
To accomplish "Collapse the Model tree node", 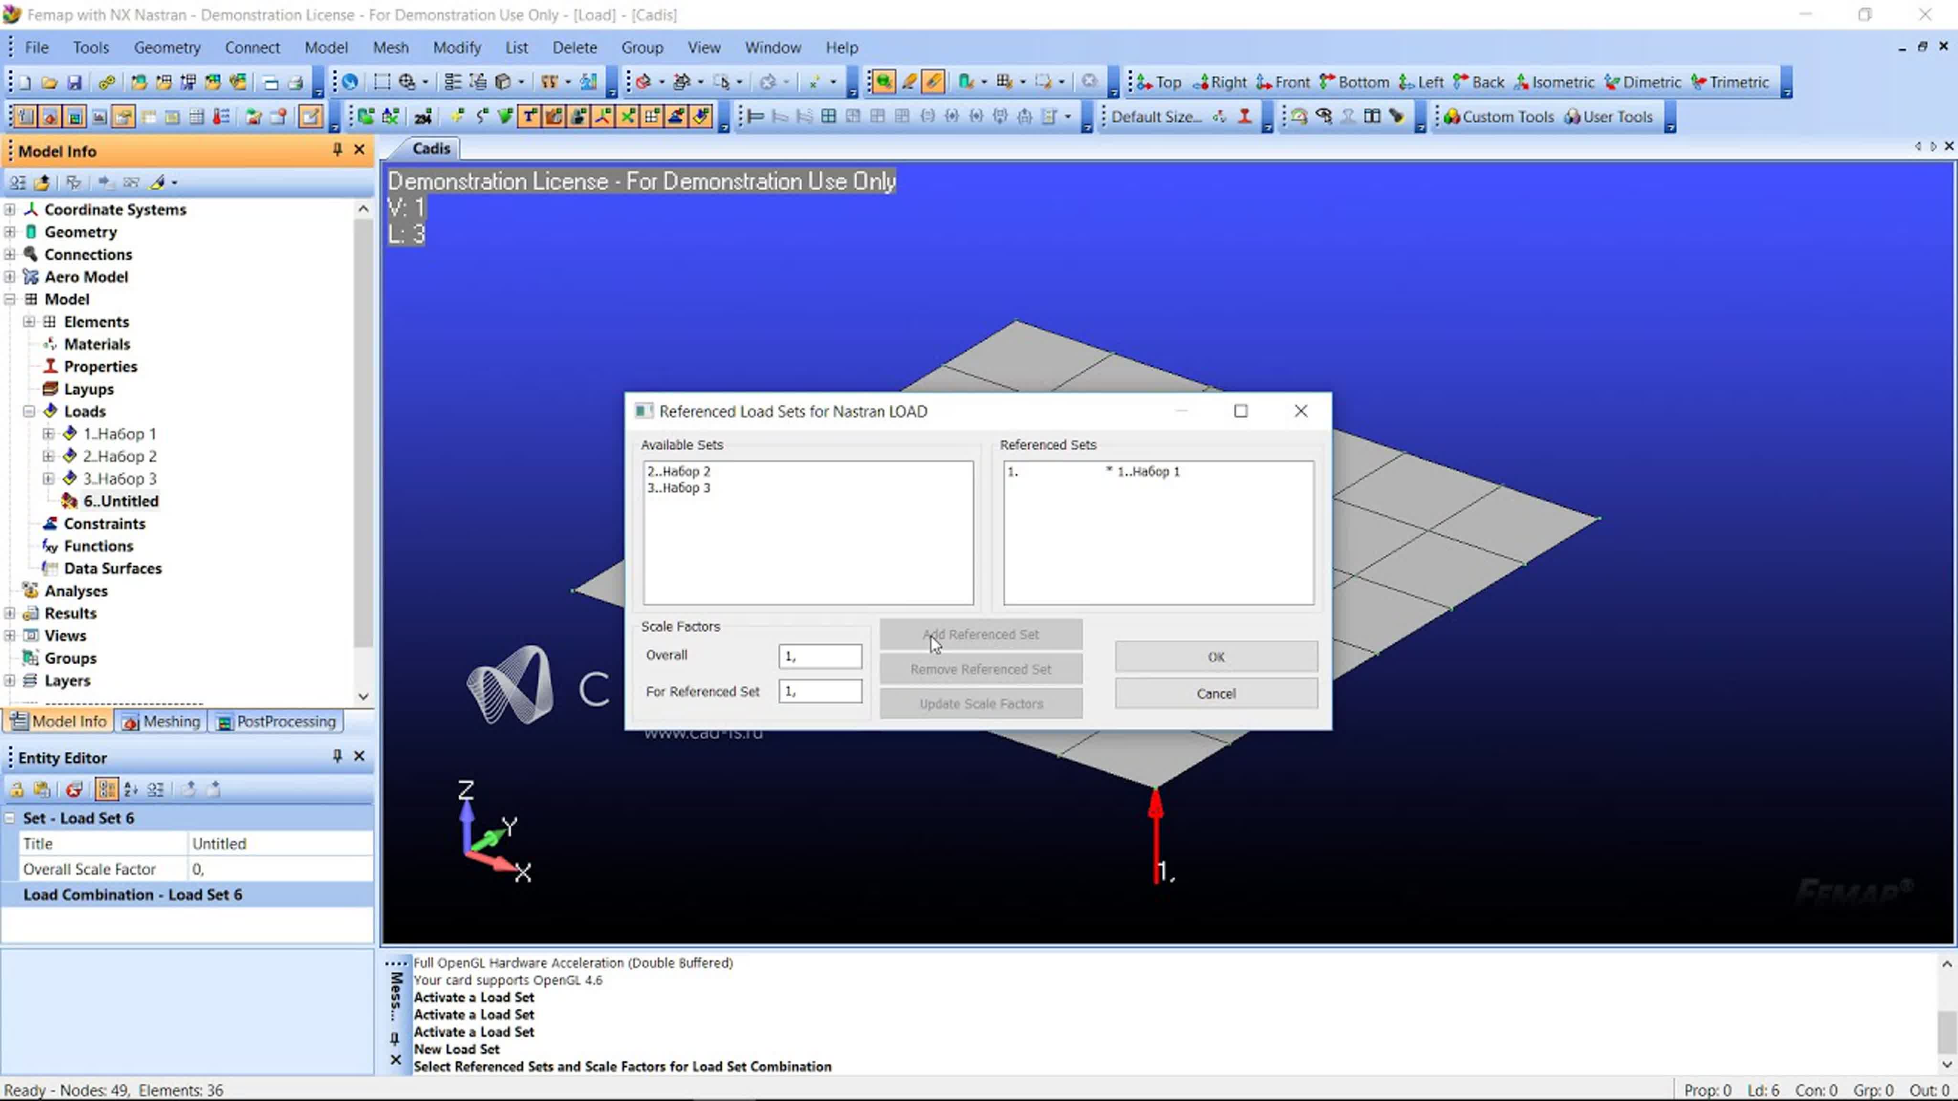I will 10,299.
